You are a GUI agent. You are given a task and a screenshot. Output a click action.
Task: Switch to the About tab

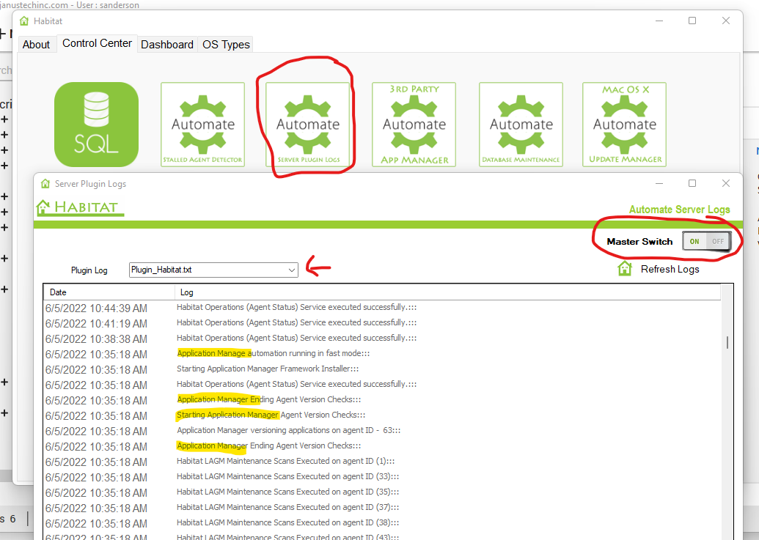tap(36, 45)
